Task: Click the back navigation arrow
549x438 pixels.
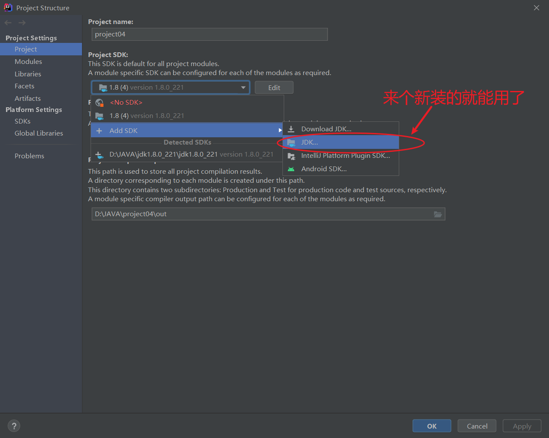Action: (x=8, y=22)
